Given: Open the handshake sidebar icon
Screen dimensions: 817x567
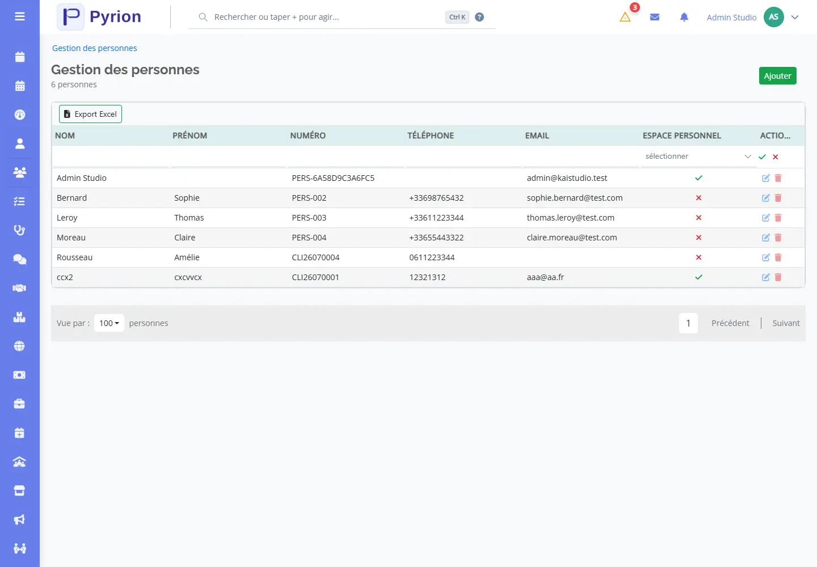Looking at the screenshot, I should click(20, 288).
